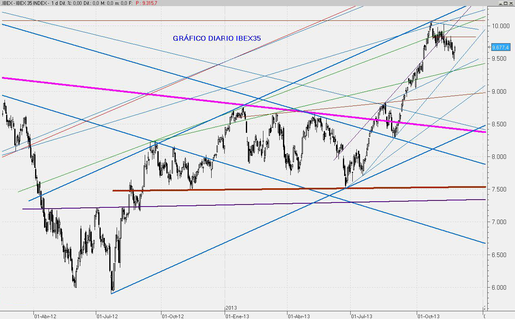This screenshot has width=515, height=319.
Task: Click the 01-Oct-13 date marker
Action: (428, 316)
